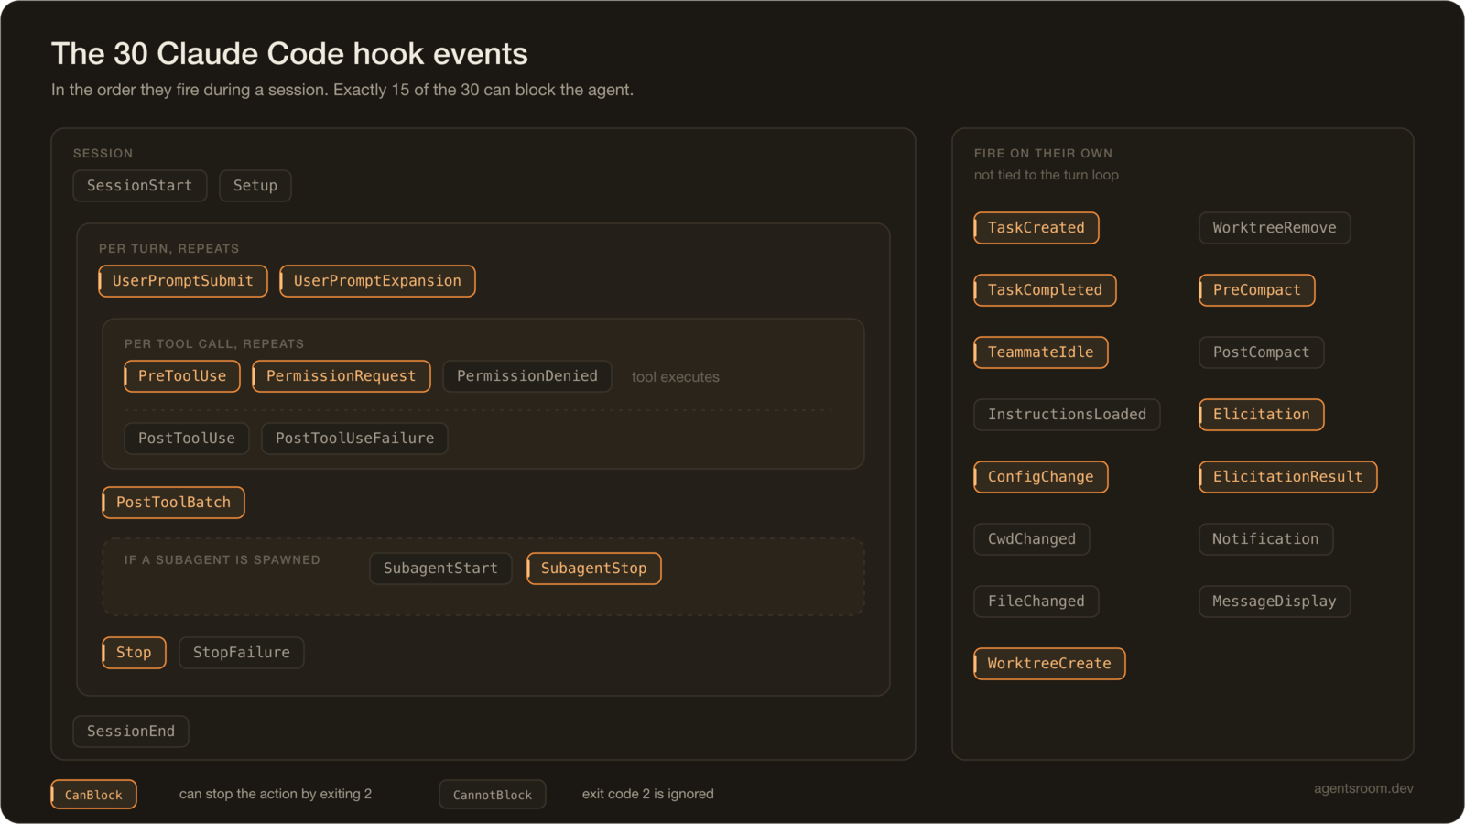Viewport: 1465px width, 824px height.
Task: Click the 'PER TURN, REPEATS' heading
Action: [169, 249]
